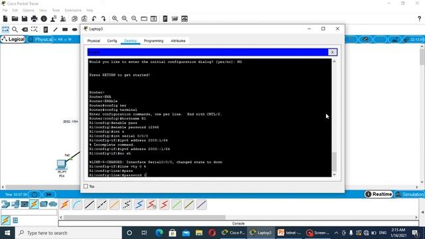Open File Explorer from taskbar
Viewport: 425px width, 239px height.
click(199, 233)
